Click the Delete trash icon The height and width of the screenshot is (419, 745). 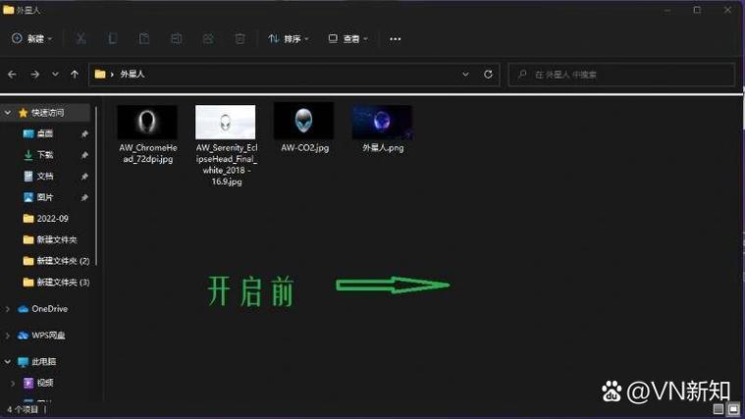pos(239,38)
